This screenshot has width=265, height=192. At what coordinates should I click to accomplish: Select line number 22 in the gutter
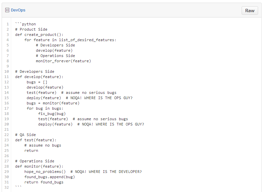(7, 135)
